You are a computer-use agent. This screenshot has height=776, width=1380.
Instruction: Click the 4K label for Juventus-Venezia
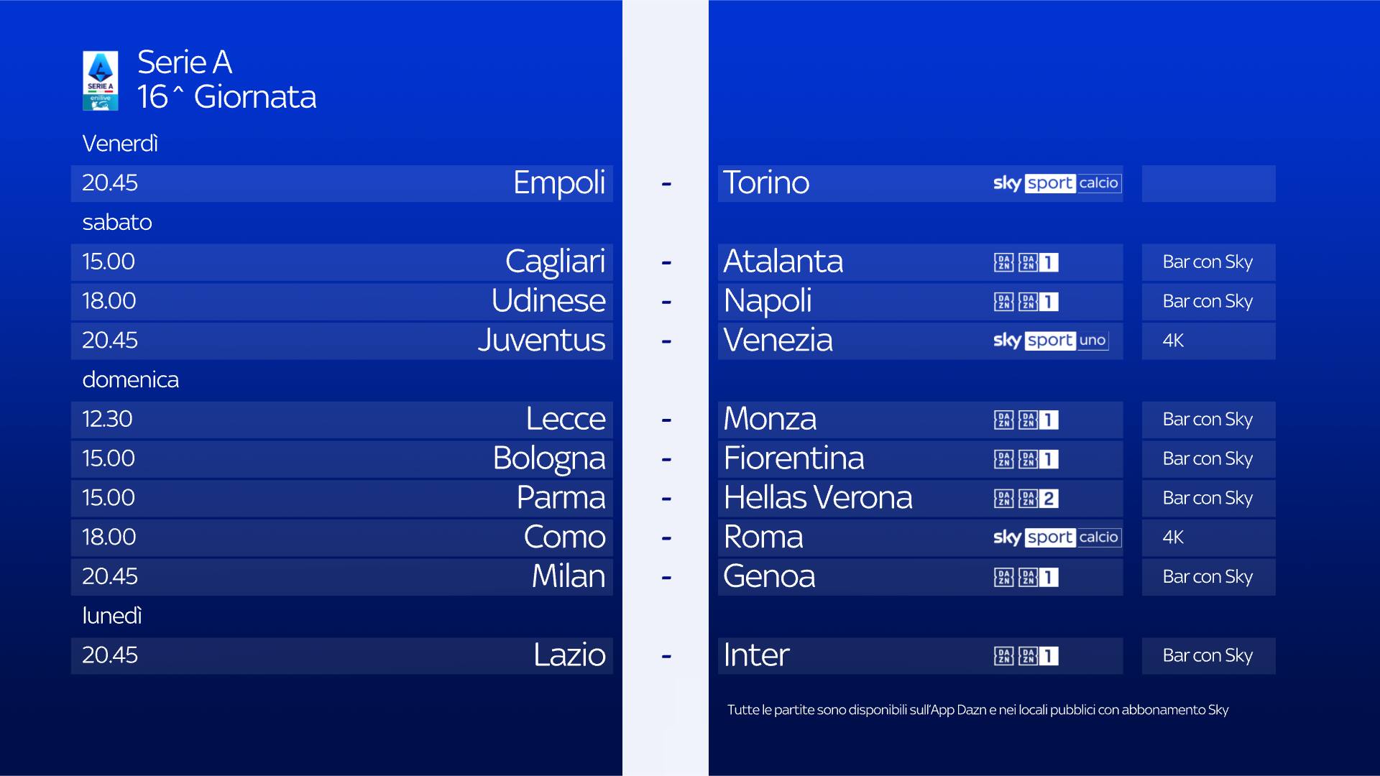(x=1173, y=341)
